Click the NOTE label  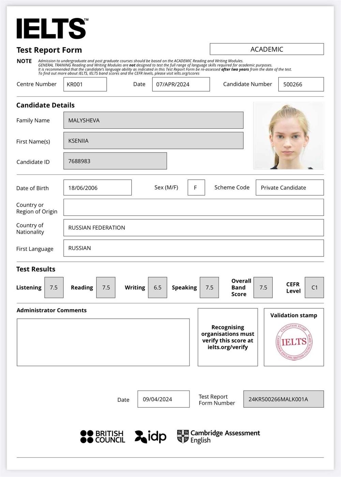tap(24, 61)
